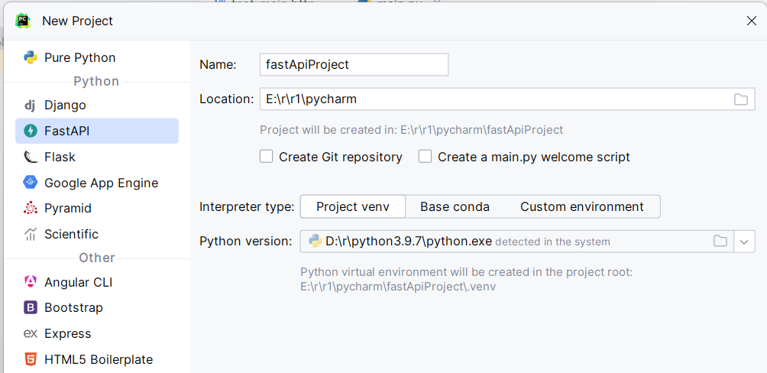Click the purple Bootstrap B icon
This screenshot has width=767, height=373.
pyautogui.click(x=31, y=308)
